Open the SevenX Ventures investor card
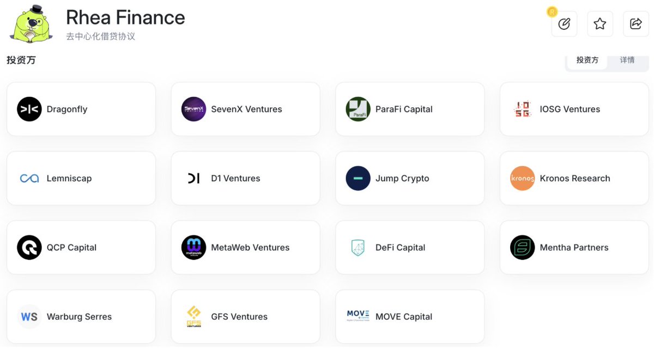 coord(245,109)
